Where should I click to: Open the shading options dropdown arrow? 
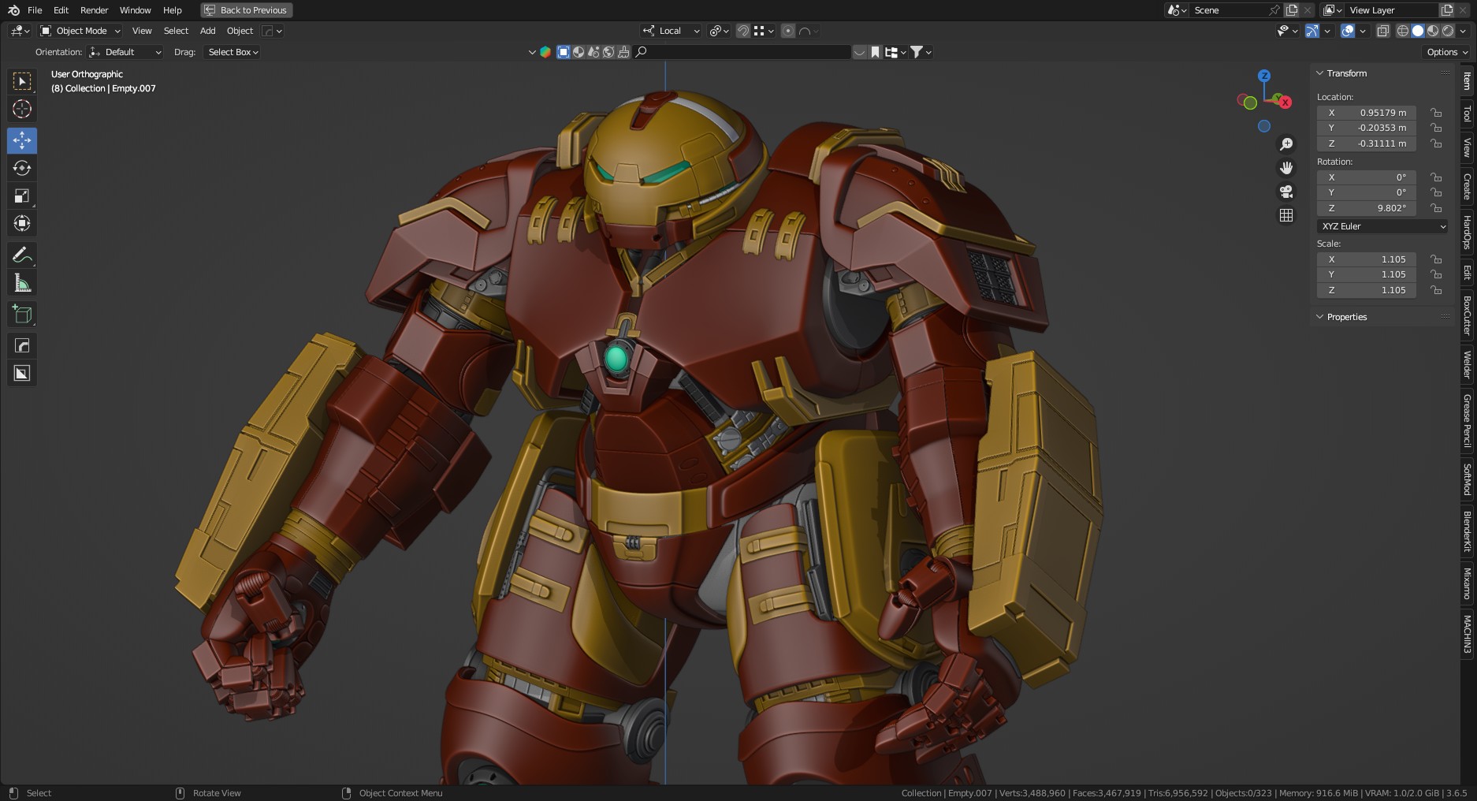[1464, 31]
